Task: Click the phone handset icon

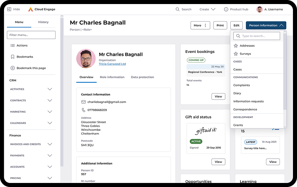Action: [84, 110]
